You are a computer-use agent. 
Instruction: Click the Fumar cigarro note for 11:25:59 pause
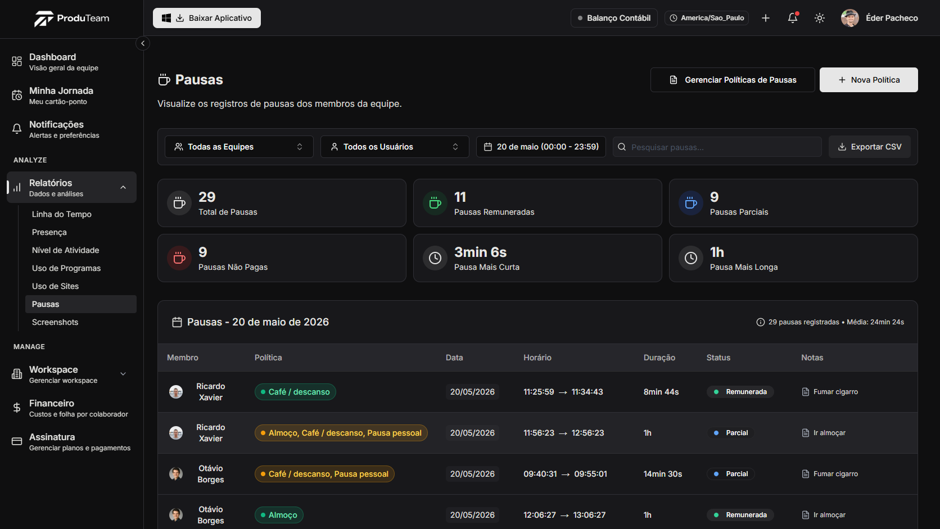830,392
